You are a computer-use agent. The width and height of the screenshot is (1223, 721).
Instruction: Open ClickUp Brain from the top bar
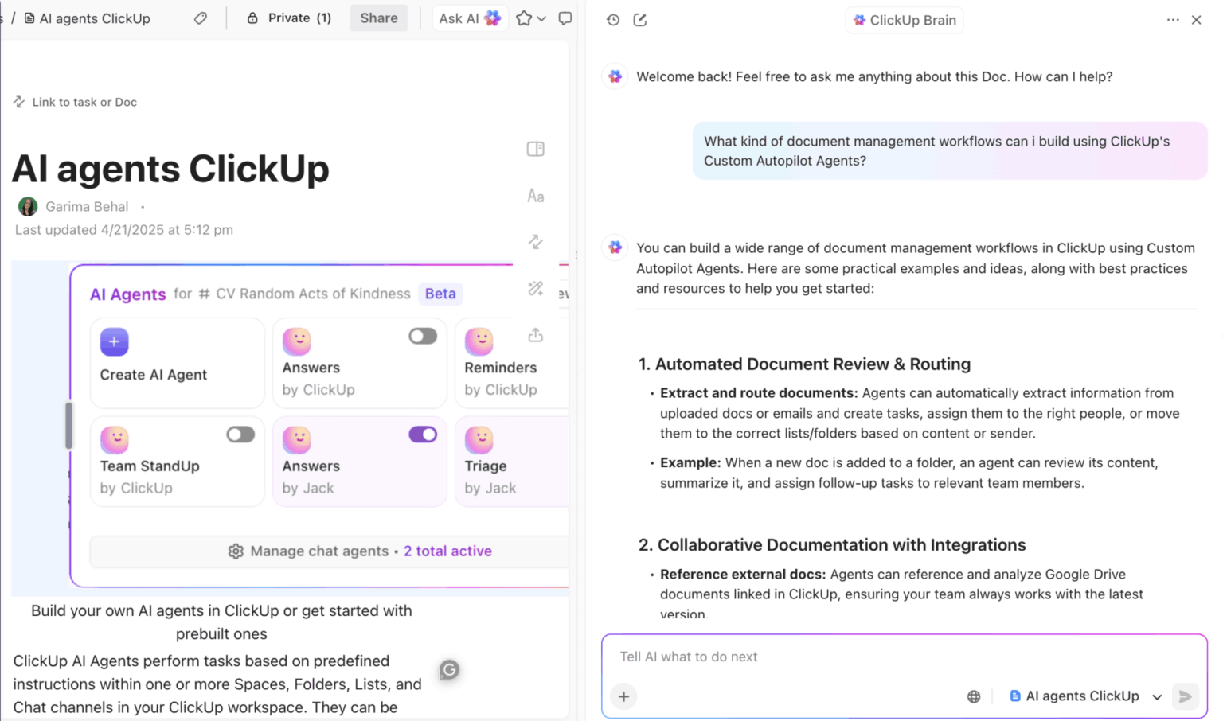point(904,20)
